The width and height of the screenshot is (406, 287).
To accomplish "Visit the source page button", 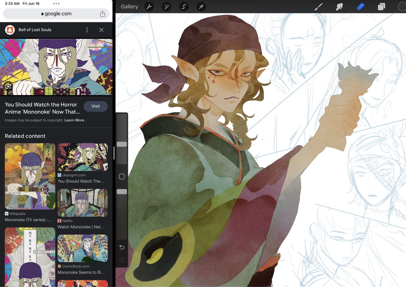I will click(95, 106).
